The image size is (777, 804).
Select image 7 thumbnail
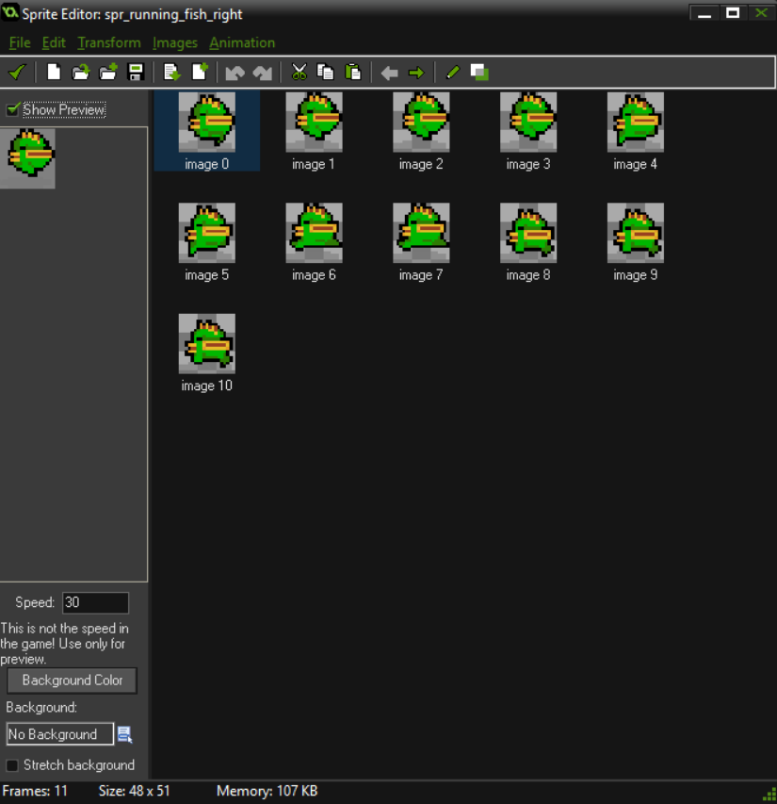[421, 233]
